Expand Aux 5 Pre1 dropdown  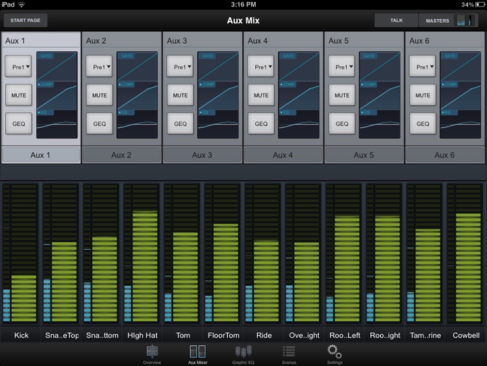342,66
